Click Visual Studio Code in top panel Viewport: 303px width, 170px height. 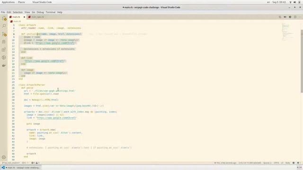coord(42,2)
